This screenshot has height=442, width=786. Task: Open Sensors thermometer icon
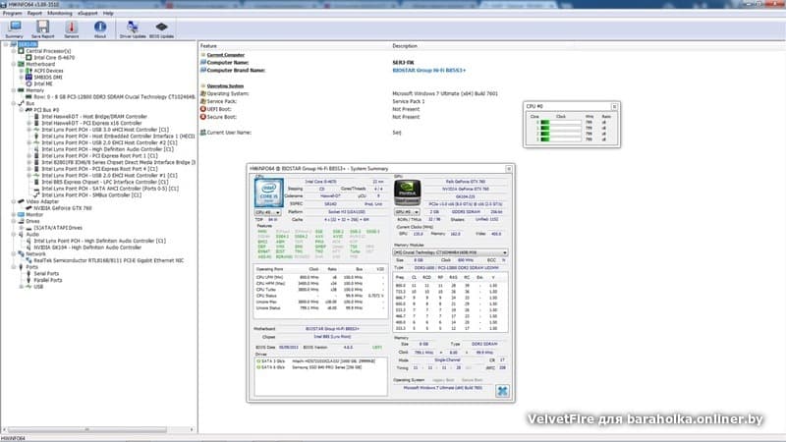point(71,29)
